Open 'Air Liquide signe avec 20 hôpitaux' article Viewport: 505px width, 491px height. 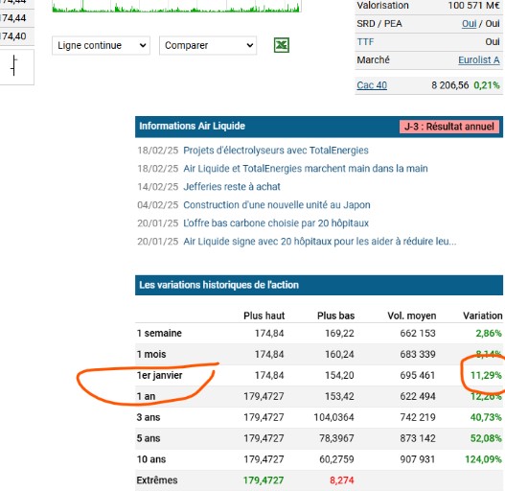(x=319, y=241)
